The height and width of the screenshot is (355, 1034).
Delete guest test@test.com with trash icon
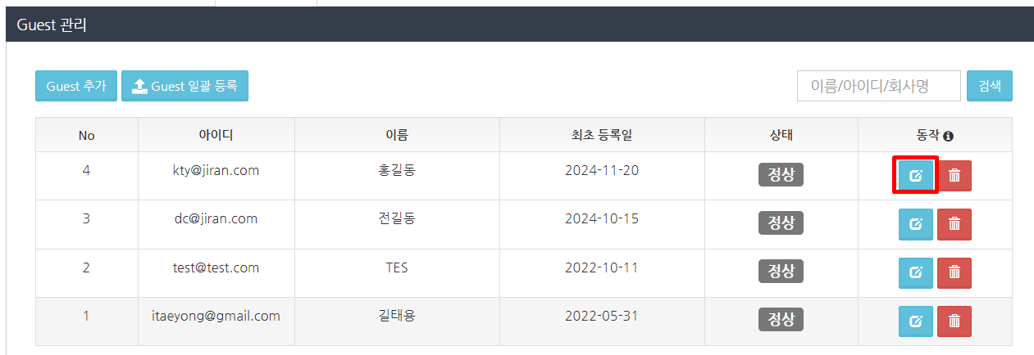pos(954,272)
